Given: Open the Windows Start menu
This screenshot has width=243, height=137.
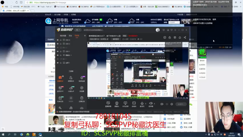Looking at the screenshot, I should [3, 135].
